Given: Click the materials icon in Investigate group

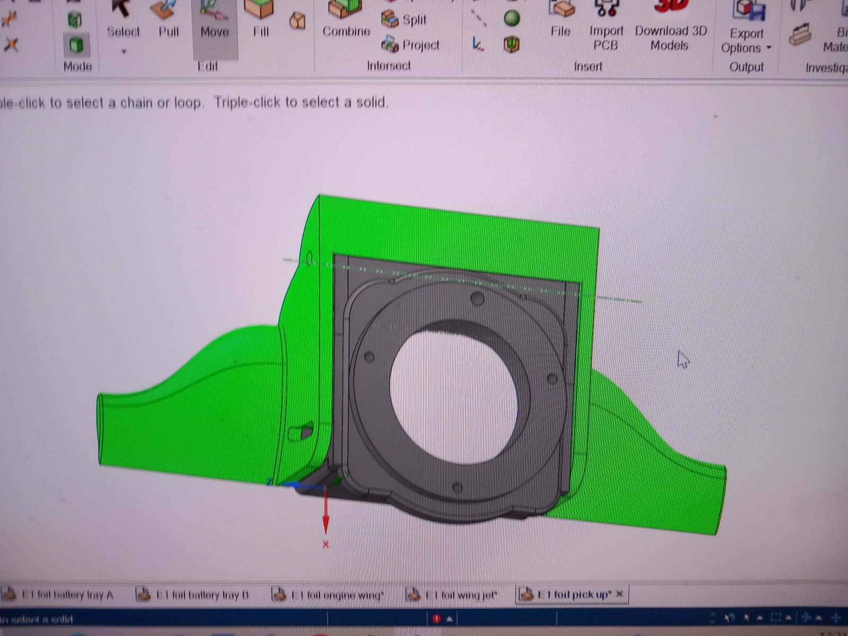Looking at the screenshot, I should [x=801, y=34].
